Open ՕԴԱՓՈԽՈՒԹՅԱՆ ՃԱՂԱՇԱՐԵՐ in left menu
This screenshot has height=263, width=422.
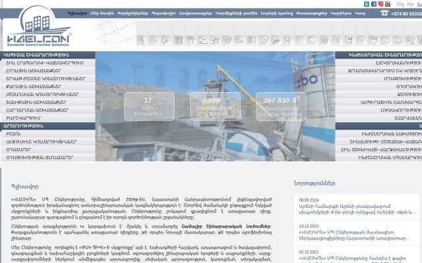point(47,158)
